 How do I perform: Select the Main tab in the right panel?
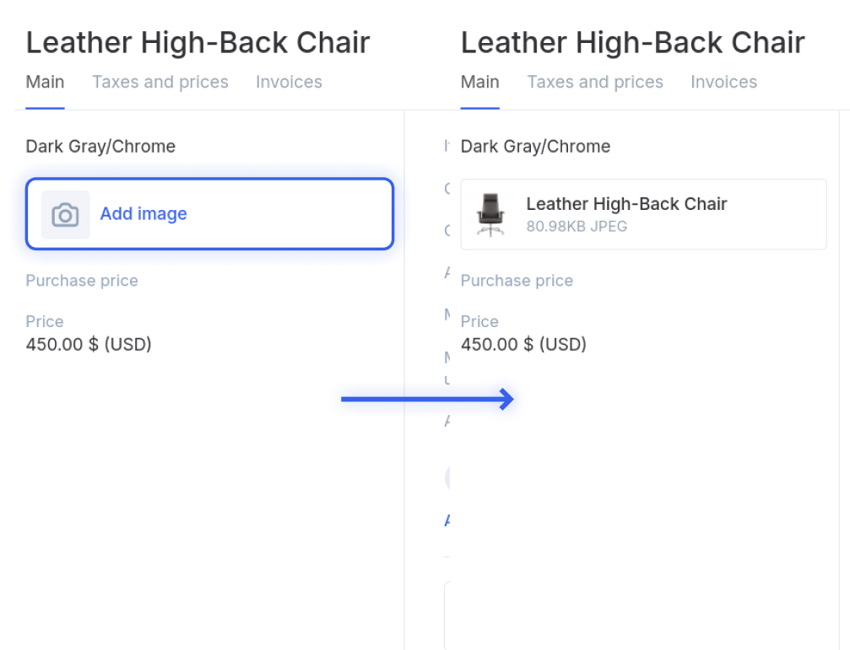coord(479,82)
